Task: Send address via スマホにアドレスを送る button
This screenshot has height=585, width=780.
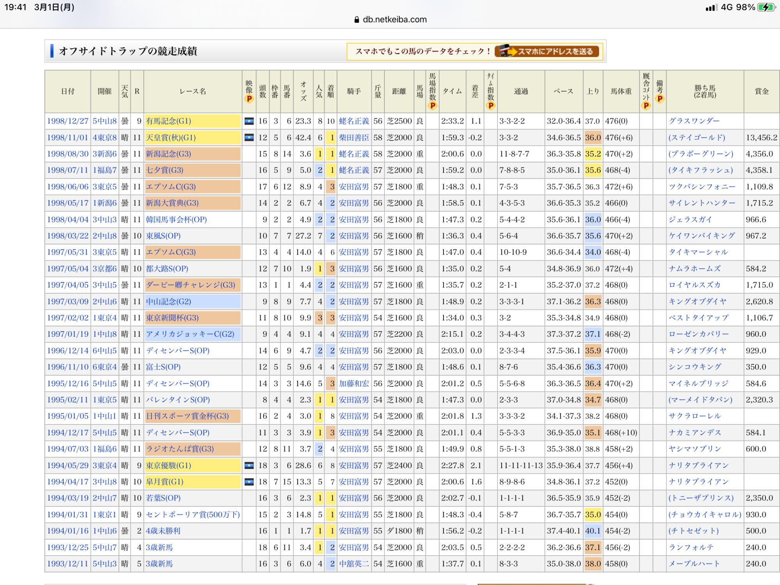Action: click(x=547, y=51)
